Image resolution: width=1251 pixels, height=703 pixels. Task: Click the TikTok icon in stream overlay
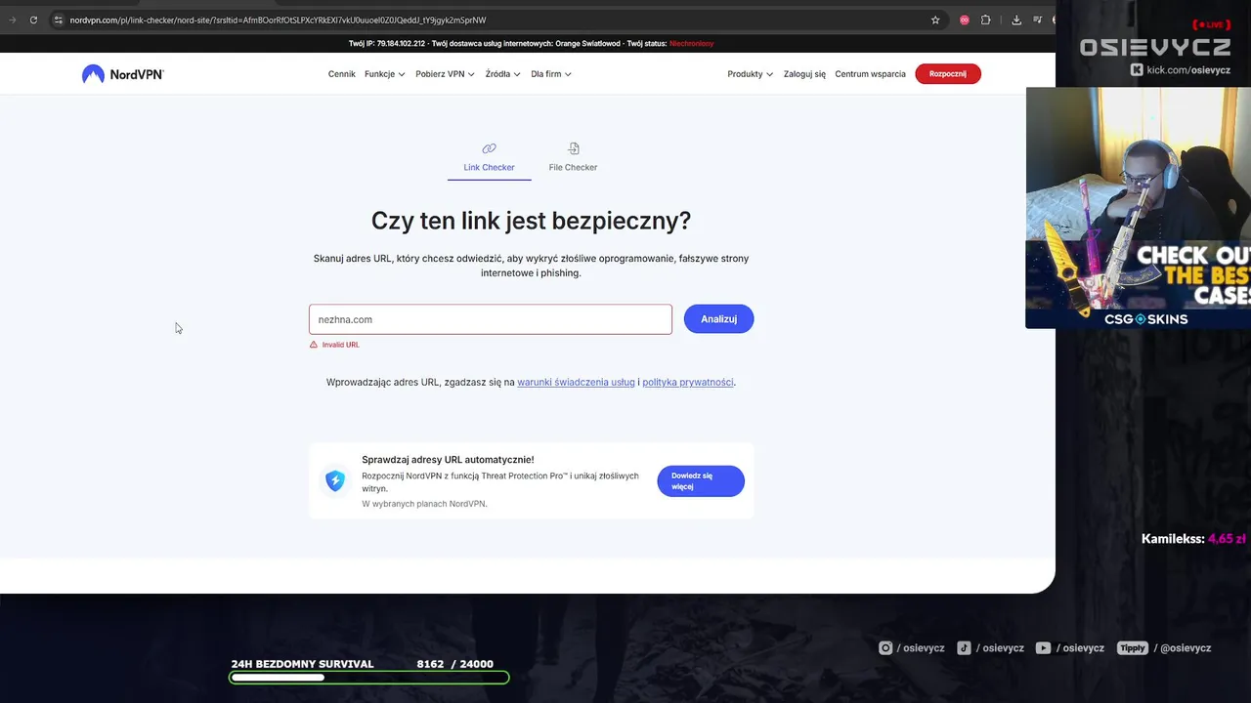click(x=964, y=647)
